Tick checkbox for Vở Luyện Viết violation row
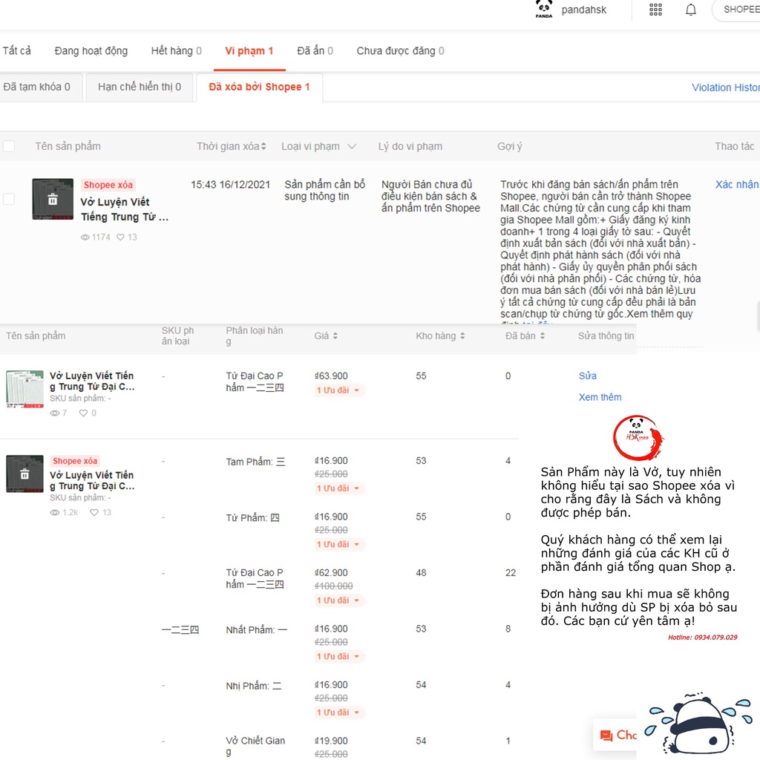Image resolution: width=760 pixels, height=760 pixels. click(9, 199)
